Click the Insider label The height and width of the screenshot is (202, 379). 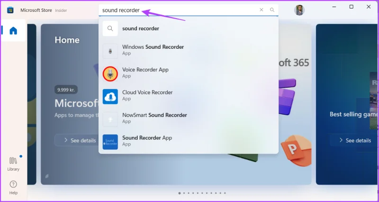(61, 10)
